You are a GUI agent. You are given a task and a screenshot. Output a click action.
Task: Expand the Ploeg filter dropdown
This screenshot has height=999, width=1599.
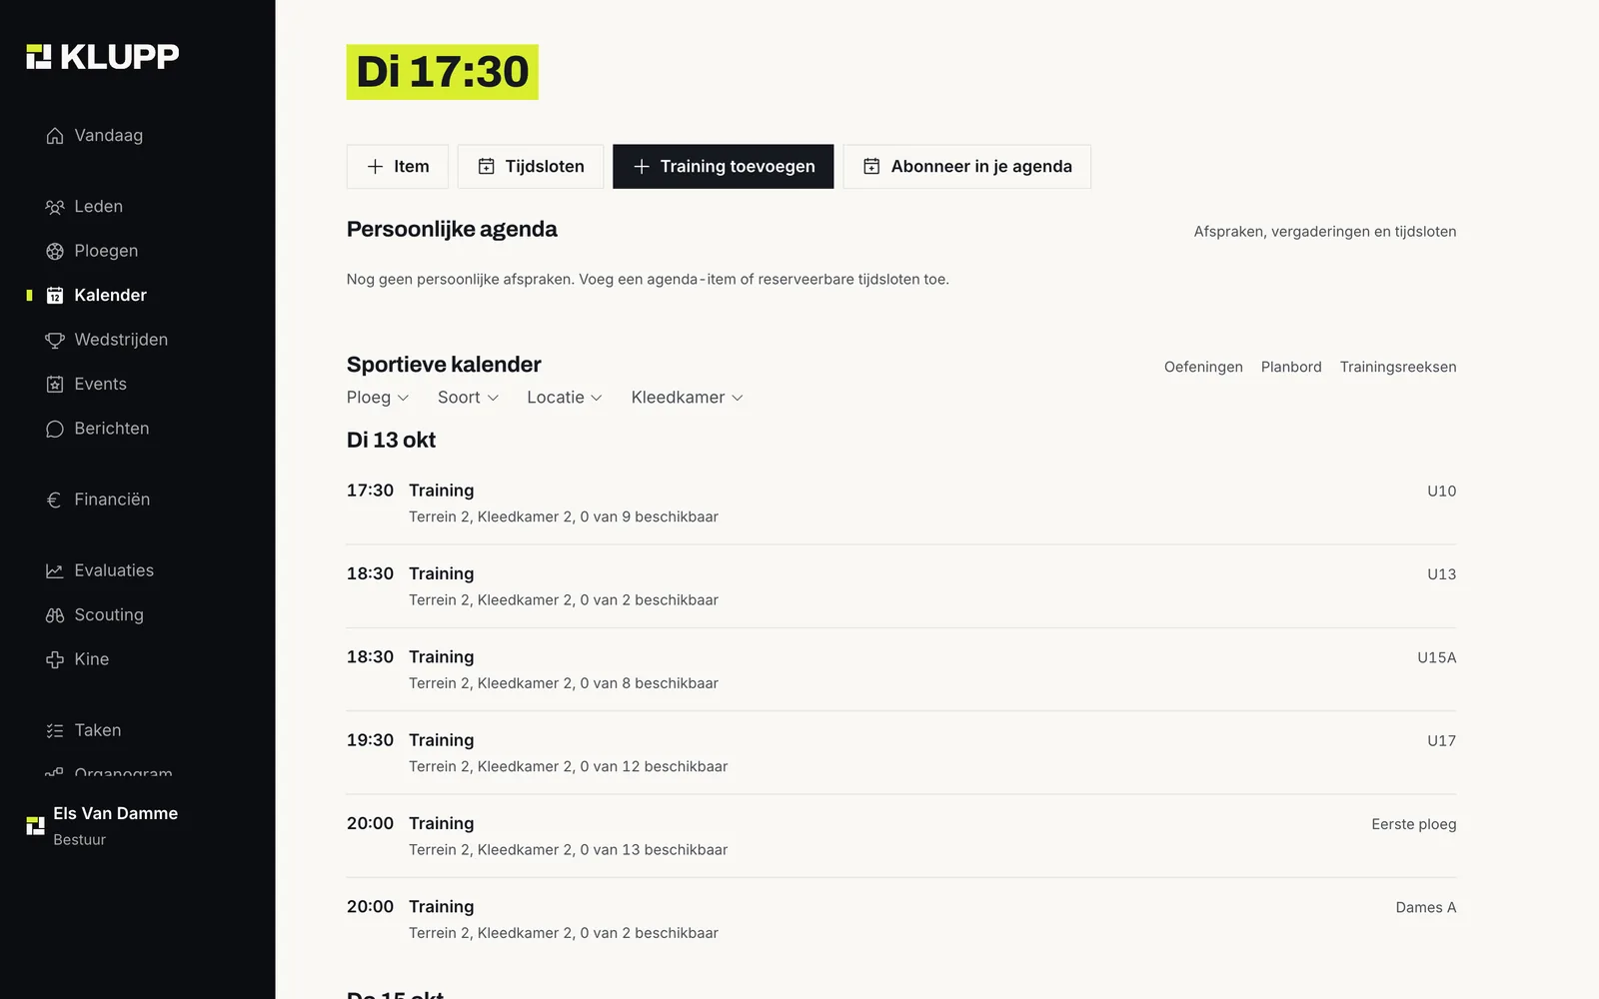(x=378, y=398)
